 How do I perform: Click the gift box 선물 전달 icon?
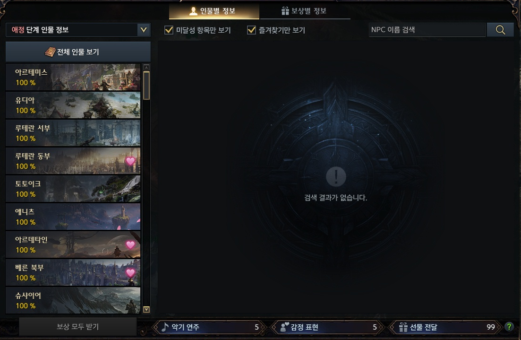[x=403, y=327]
